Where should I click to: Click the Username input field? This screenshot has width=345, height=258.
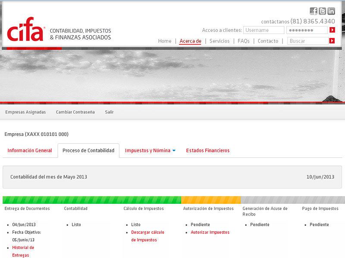(263, 30)
